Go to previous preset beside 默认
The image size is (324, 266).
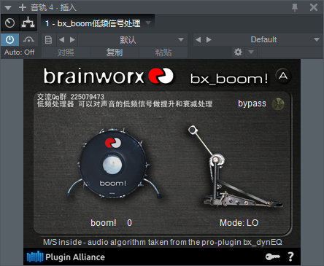click(x=62, y=39)
